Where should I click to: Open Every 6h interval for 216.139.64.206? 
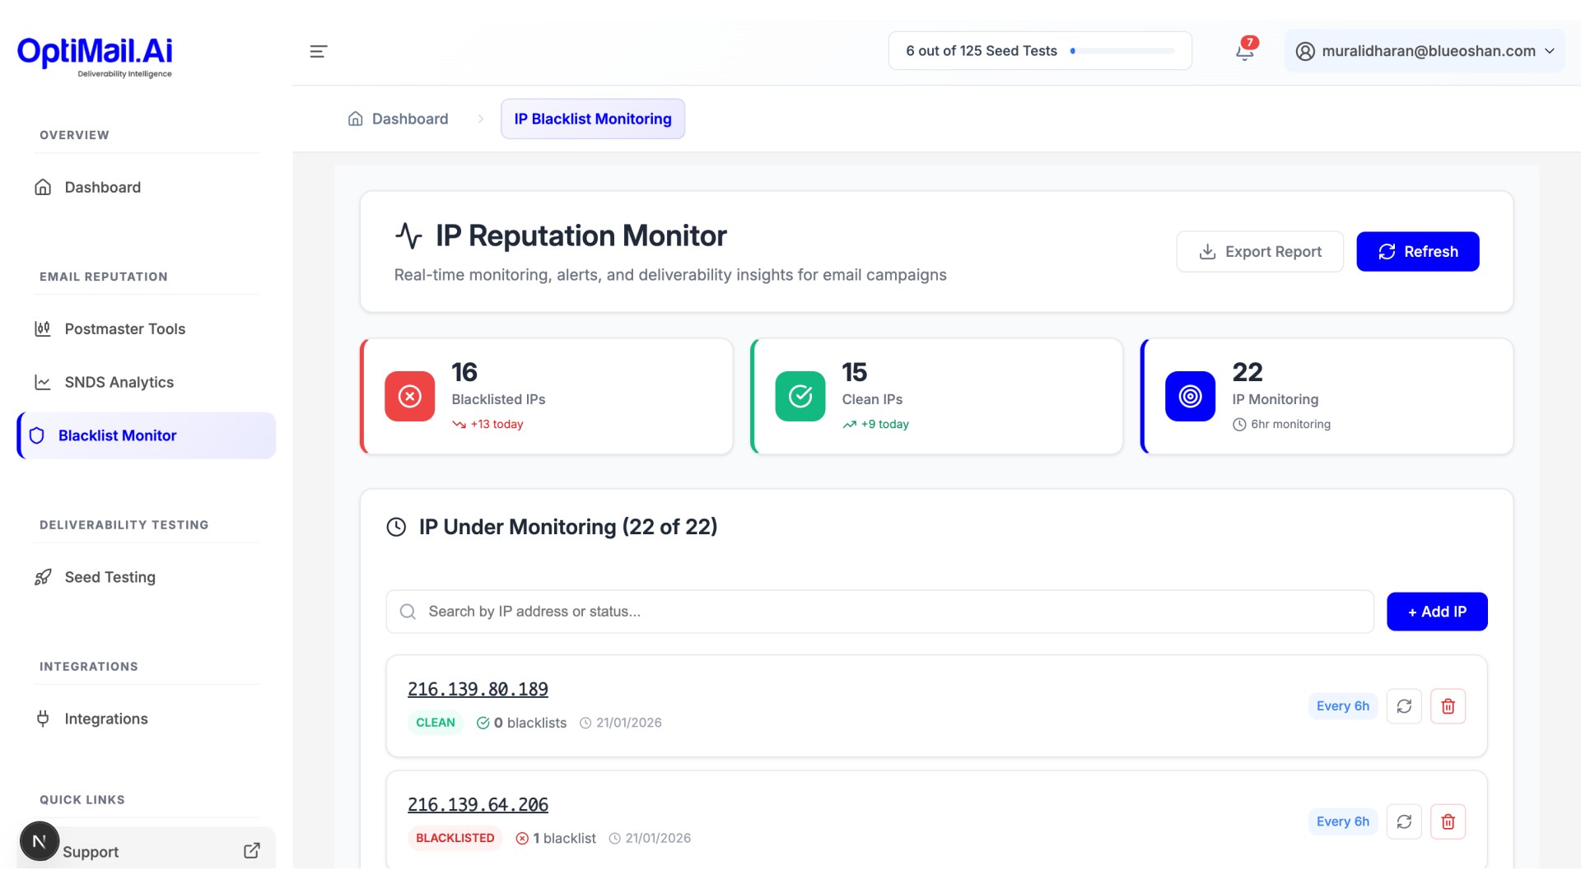pos(1342,822)
